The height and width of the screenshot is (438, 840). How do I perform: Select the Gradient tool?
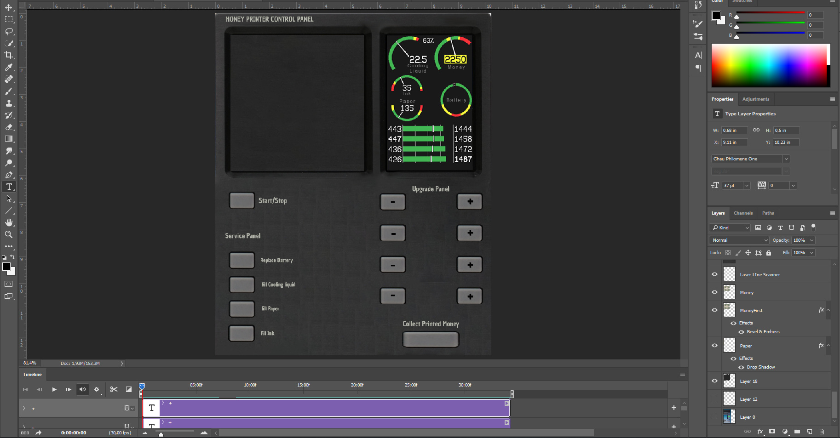(x=9, y=139)
